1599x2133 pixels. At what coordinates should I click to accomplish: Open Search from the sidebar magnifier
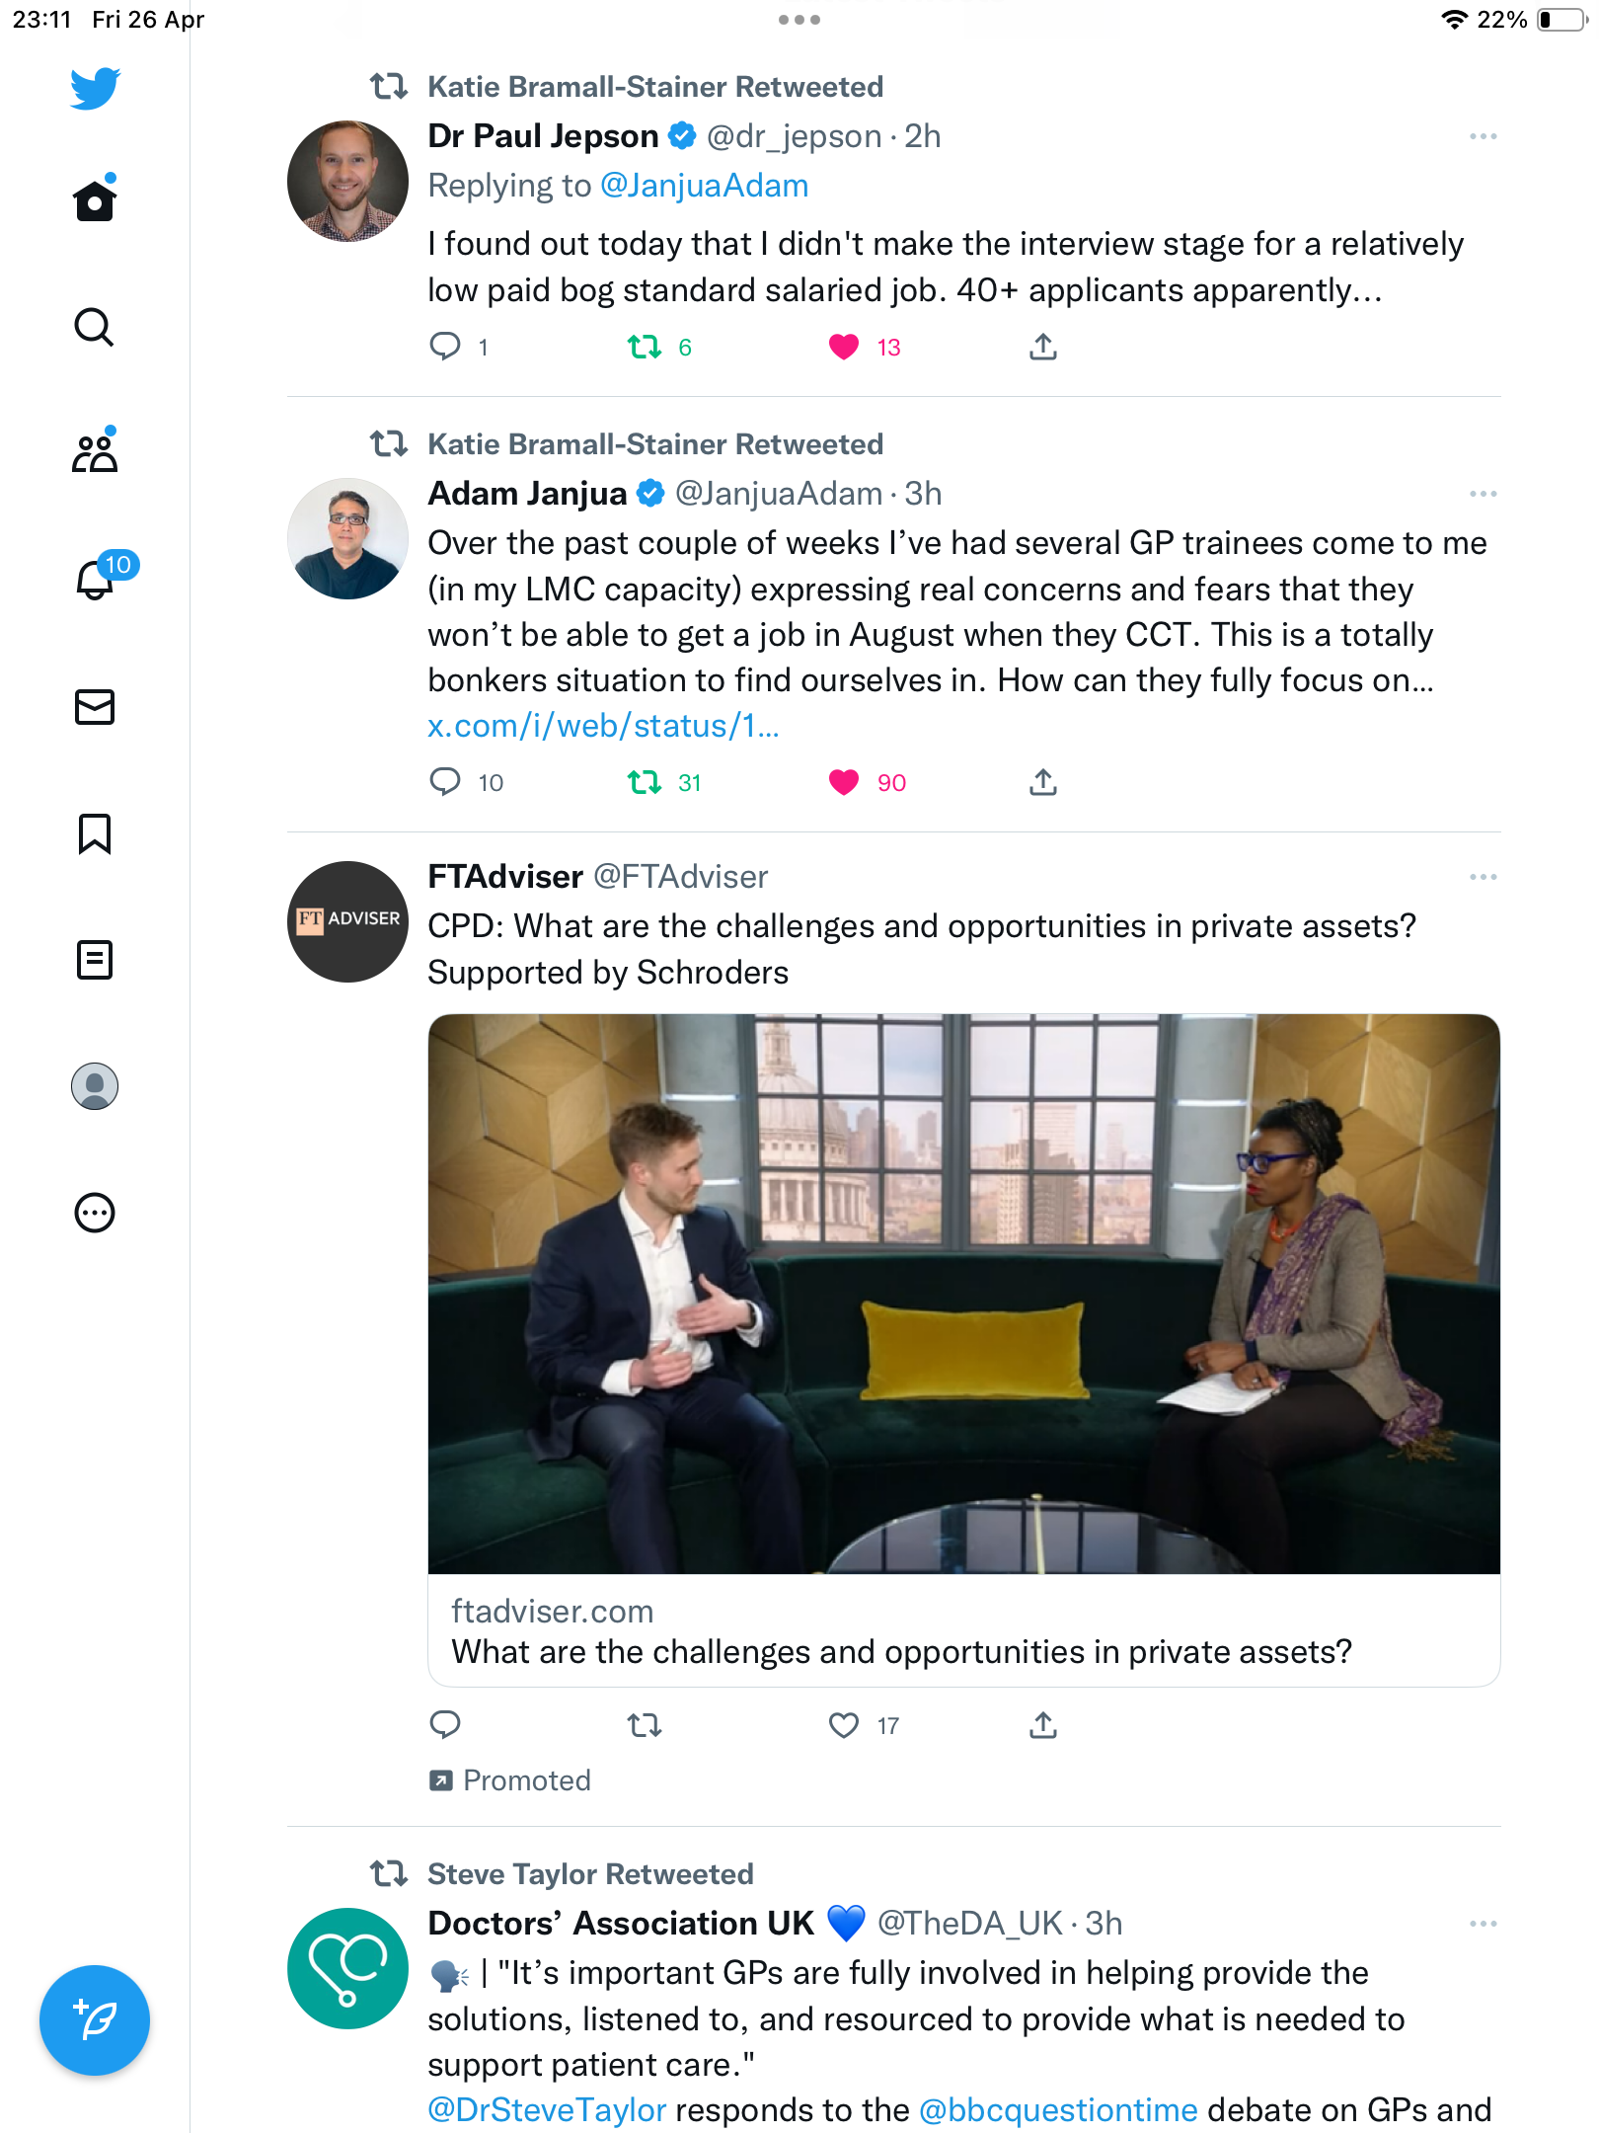click(95, 327)
